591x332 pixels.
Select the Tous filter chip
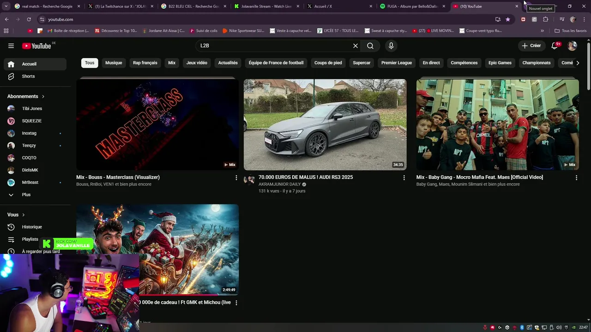click(x=90, y=63)
